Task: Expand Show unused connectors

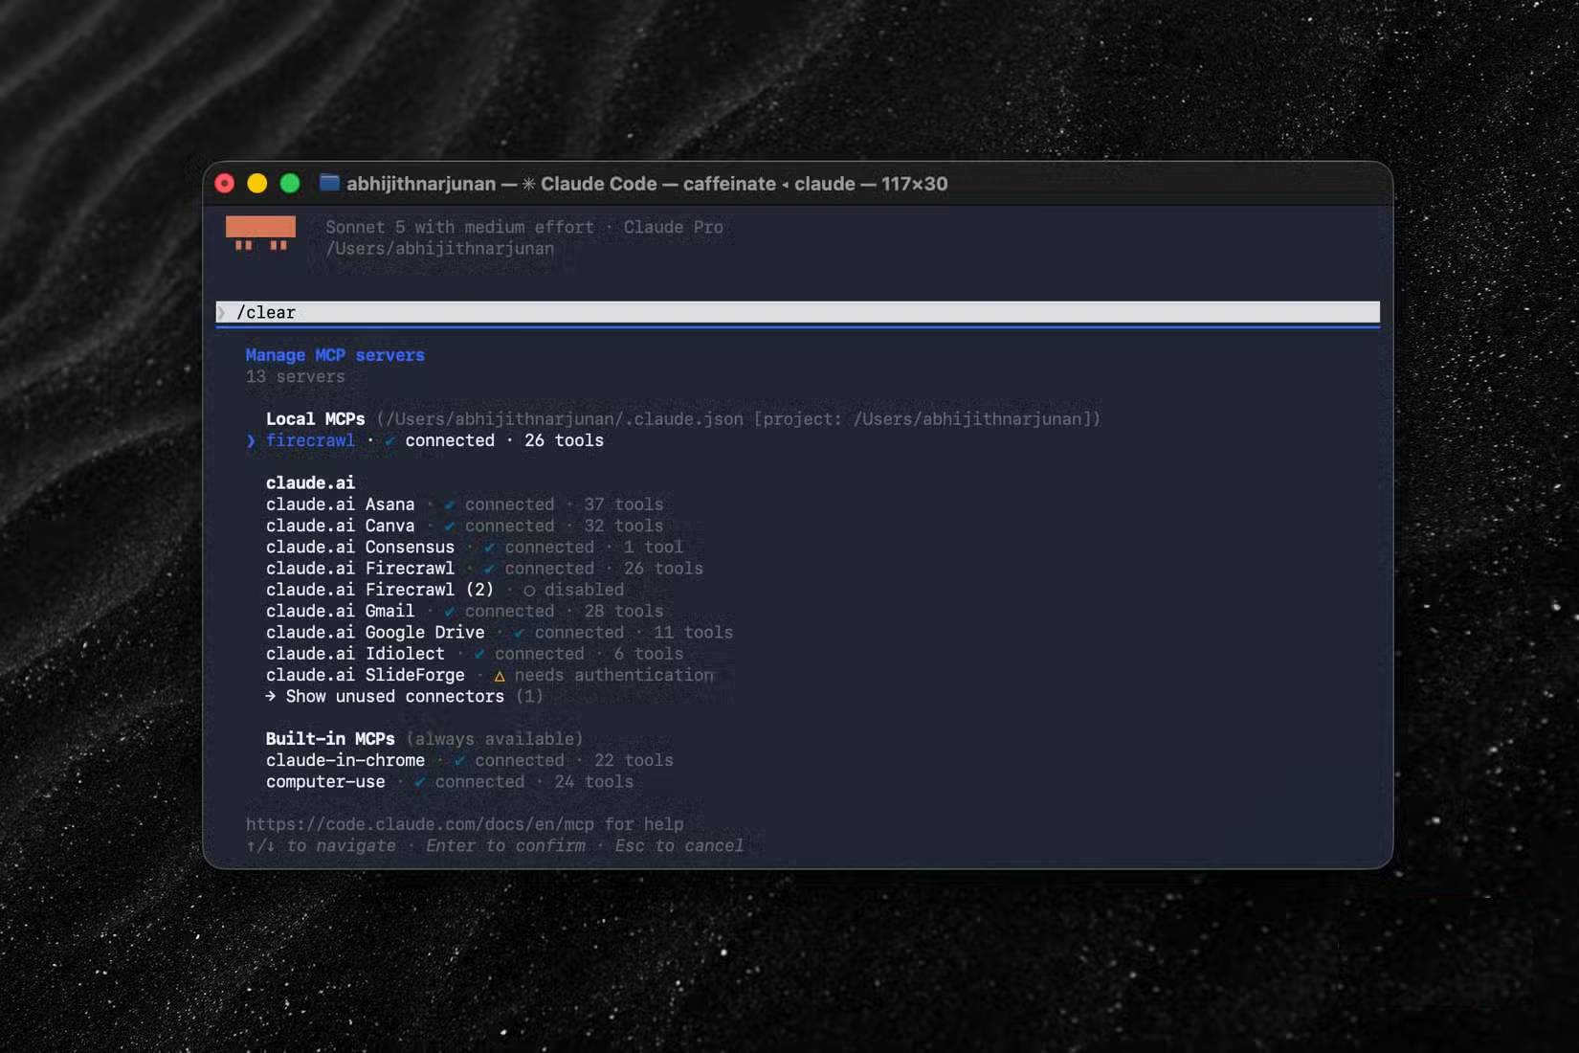Action: point(404,696)
